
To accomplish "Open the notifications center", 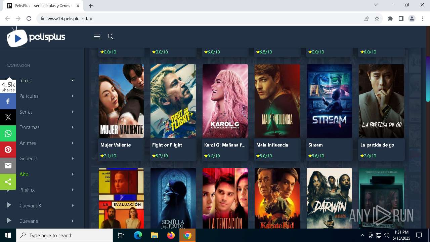I will click(x=419, y=235).
